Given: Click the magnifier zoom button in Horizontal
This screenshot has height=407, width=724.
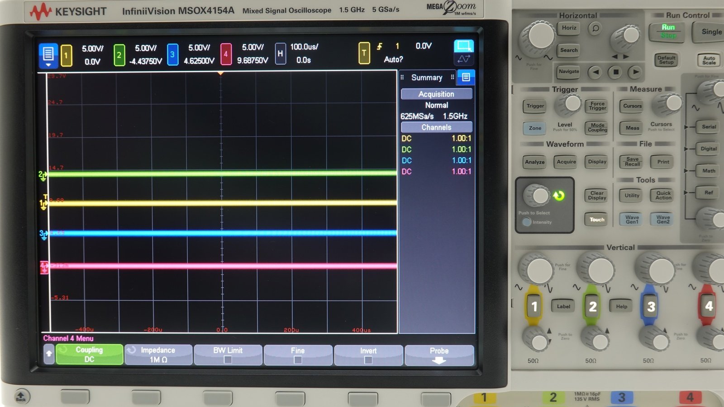Looking at the screenshot, I should pyautogui.click(x=595, y=28).
